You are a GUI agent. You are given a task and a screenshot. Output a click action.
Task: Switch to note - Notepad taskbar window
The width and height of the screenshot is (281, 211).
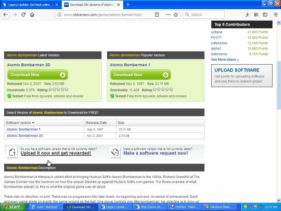tap(46, 207)
